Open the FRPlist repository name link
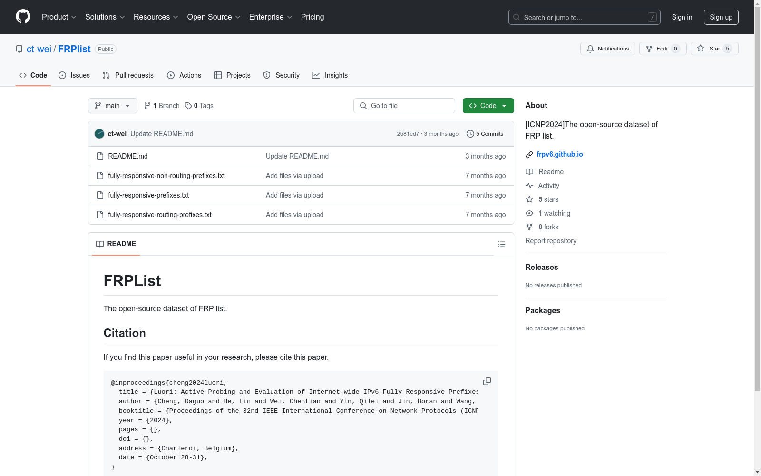Image resolution: width=761 pixels, height=476 pixels. 74,49
